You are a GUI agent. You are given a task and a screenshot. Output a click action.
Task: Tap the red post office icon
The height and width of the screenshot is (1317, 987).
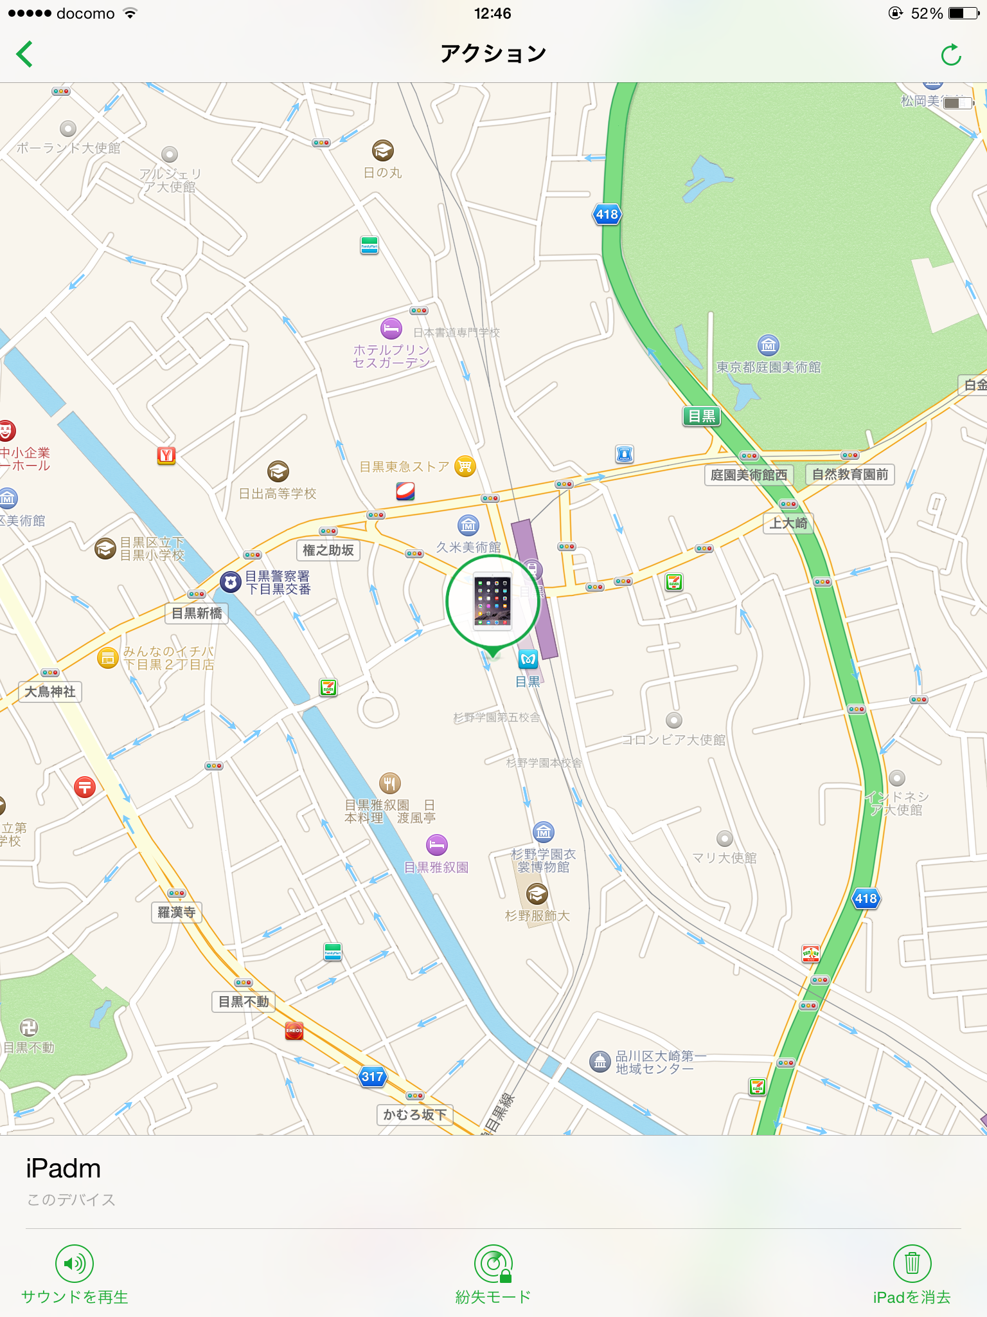point(85,786)
